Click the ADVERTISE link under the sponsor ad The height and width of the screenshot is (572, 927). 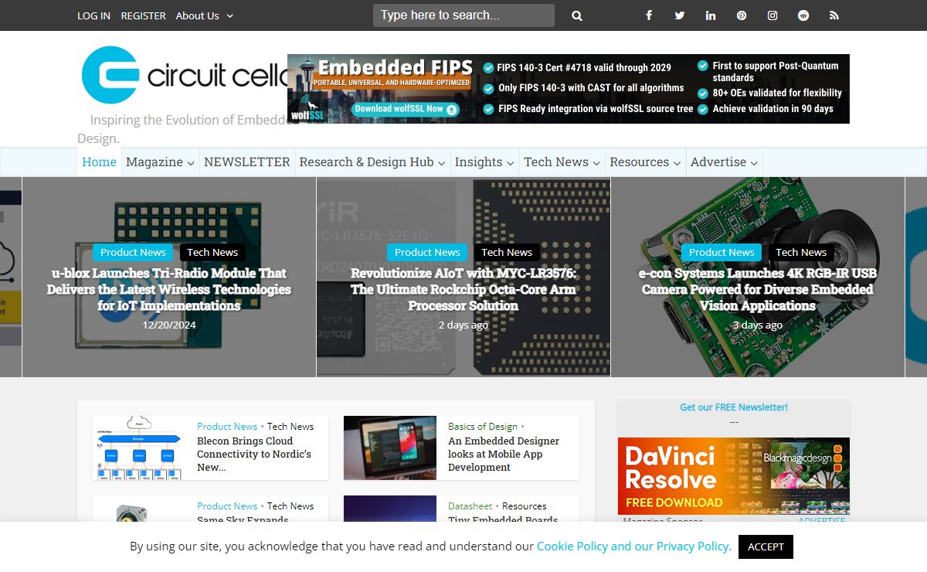pyautogui.click(x=822, y=520)
